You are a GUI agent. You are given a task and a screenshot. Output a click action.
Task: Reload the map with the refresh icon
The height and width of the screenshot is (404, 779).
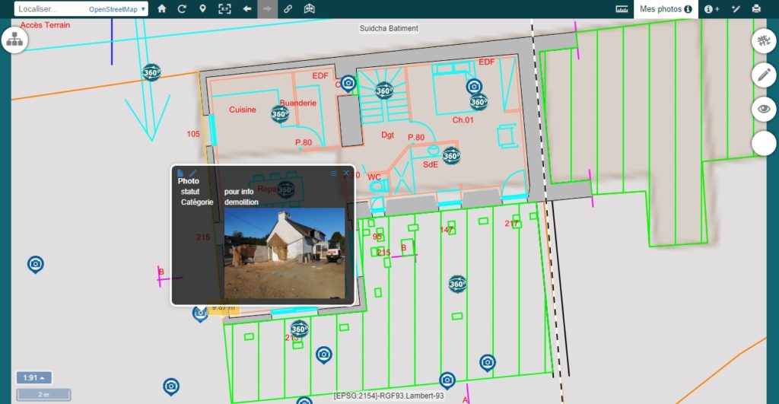point(182,9)
